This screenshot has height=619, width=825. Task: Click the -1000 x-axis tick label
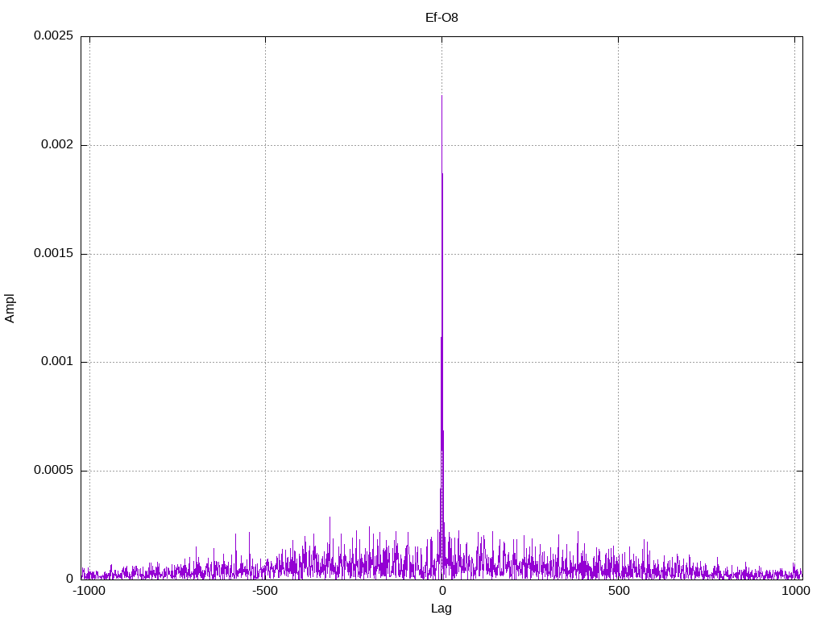point(88,591)
